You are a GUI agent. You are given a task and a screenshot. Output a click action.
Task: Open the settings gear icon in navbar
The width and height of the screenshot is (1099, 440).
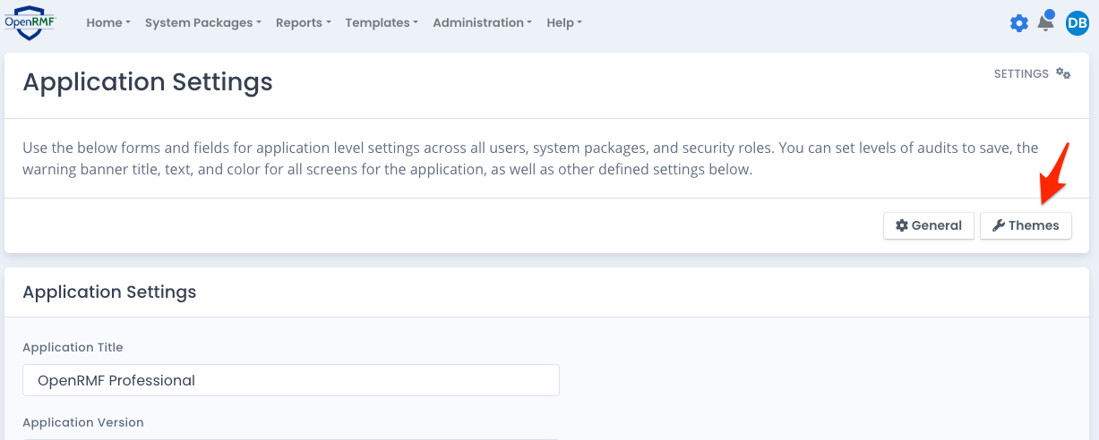pos(1019,23)
